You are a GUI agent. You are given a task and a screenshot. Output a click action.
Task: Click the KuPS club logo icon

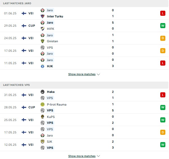tap(43, 117)
